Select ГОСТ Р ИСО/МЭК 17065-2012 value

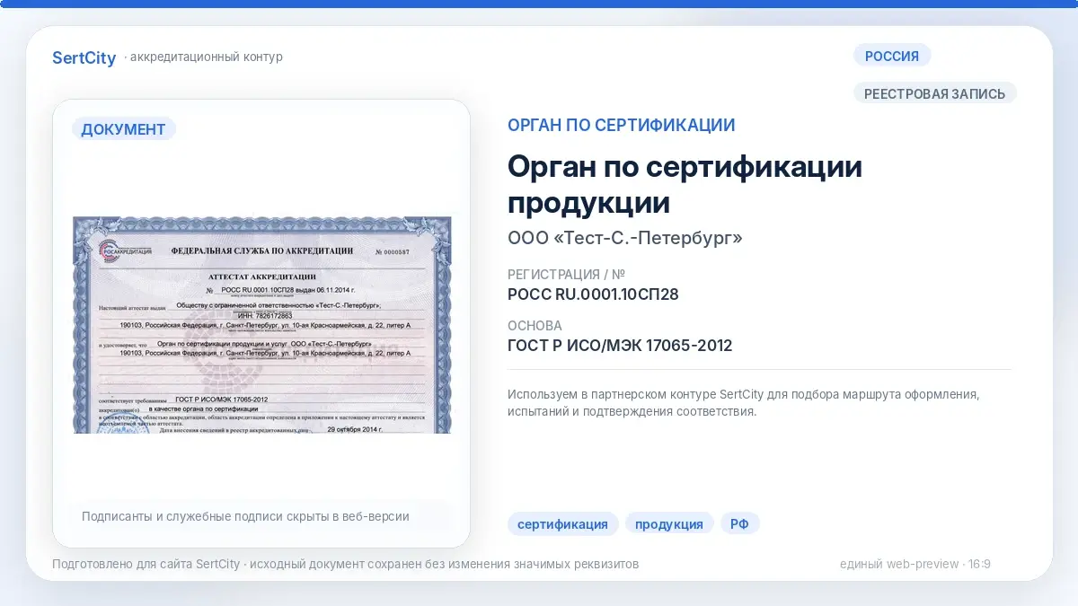pos(620,346)
